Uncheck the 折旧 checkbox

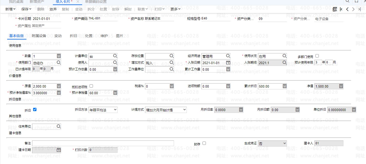coord(35,110)
